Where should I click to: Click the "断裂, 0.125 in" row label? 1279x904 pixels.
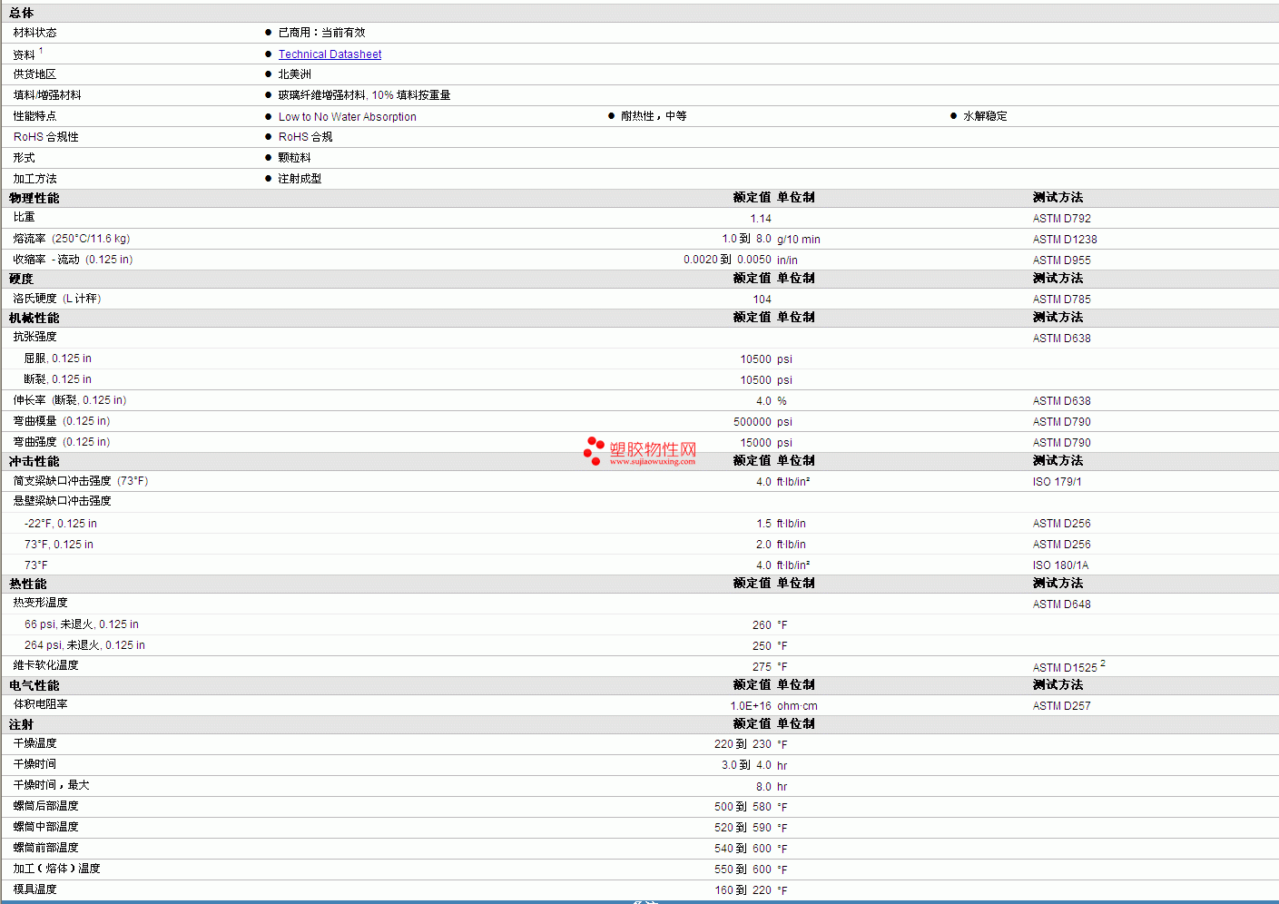pyautogui.click(x=57, y=379)
